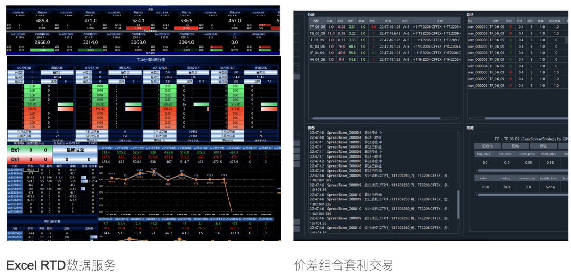Click the 买价 label in Excel dashboard
Viewport: 571px width, 276px height.
(x=16, y=160)
